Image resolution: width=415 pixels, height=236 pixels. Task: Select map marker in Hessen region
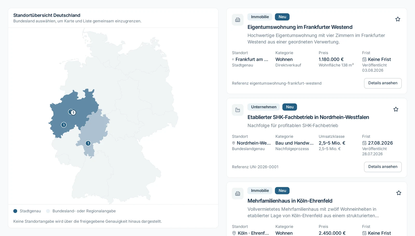pos(88,143)
